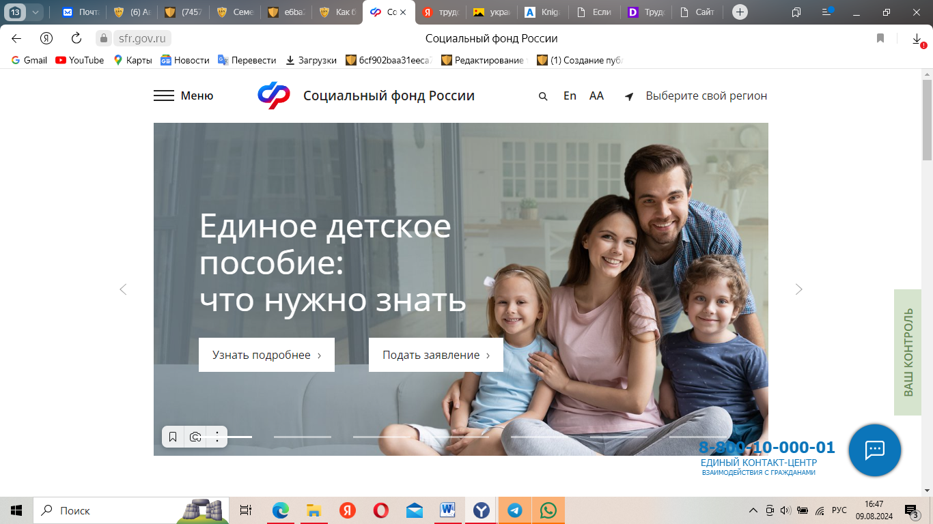Toggle AA accessibility font version
The width and height of the screenshot is (933, 524).
[596, 96]
